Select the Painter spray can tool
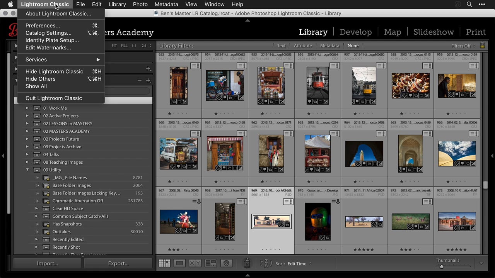 pyautogui.click(x=247, y=263)
